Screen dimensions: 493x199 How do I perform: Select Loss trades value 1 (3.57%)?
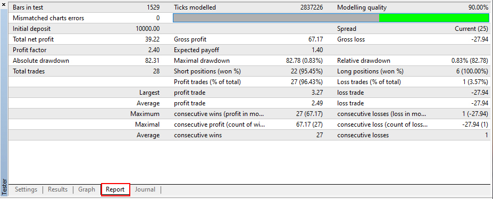pos(475,82)
